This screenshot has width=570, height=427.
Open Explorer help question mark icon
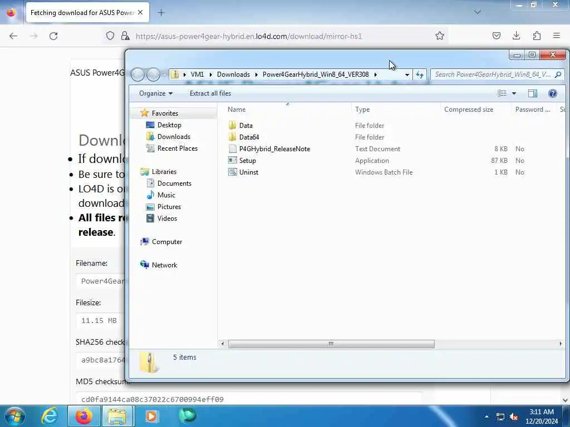point(553,93)
